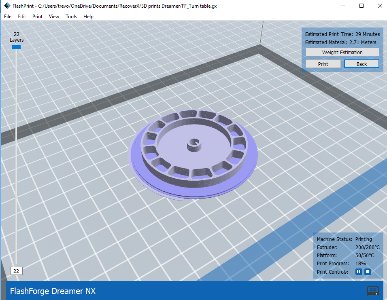The height and width of the screenshot is (300, 387).
Task: Click the layer slider handle
Action: pyautogui.click(x=16, y=47)
